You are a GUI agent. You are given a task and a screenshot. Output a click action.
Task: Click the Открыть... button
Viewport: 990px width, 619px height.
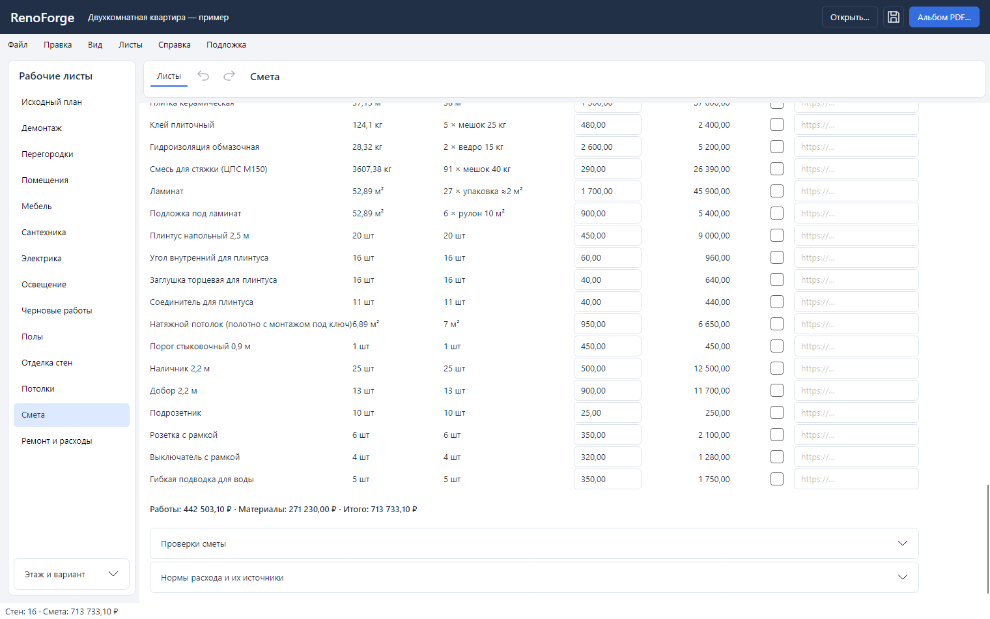point(850,17)
